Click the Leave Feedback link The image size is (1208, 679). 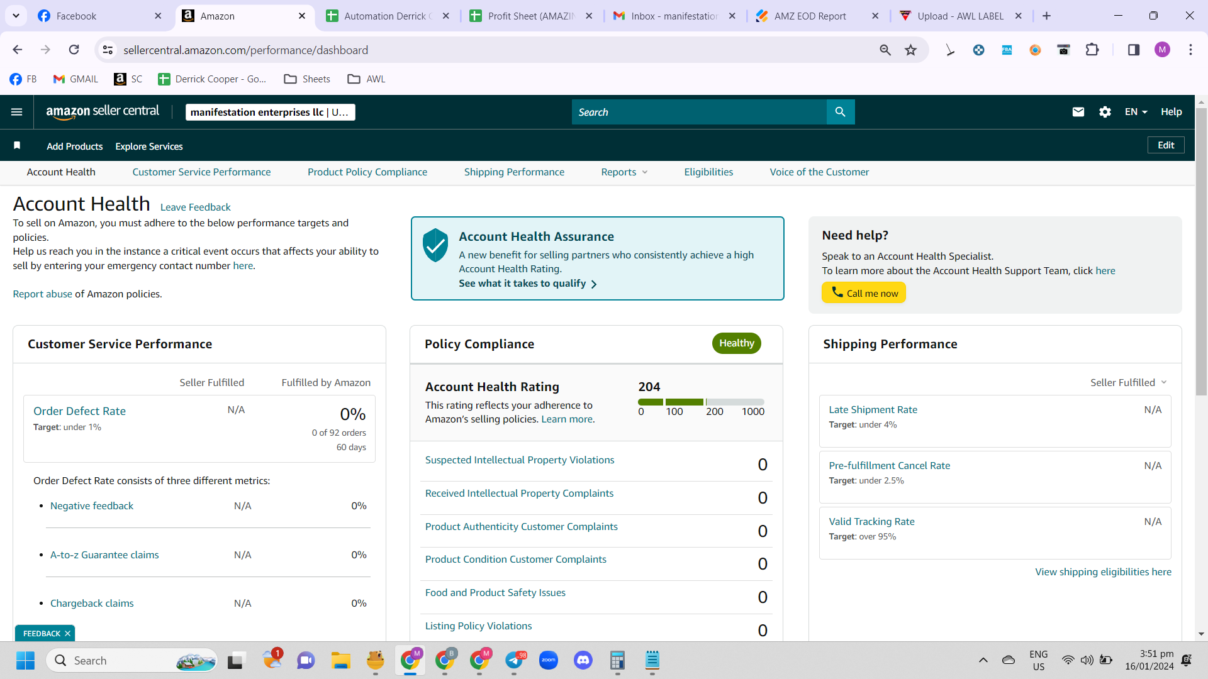tap(196, 207)
